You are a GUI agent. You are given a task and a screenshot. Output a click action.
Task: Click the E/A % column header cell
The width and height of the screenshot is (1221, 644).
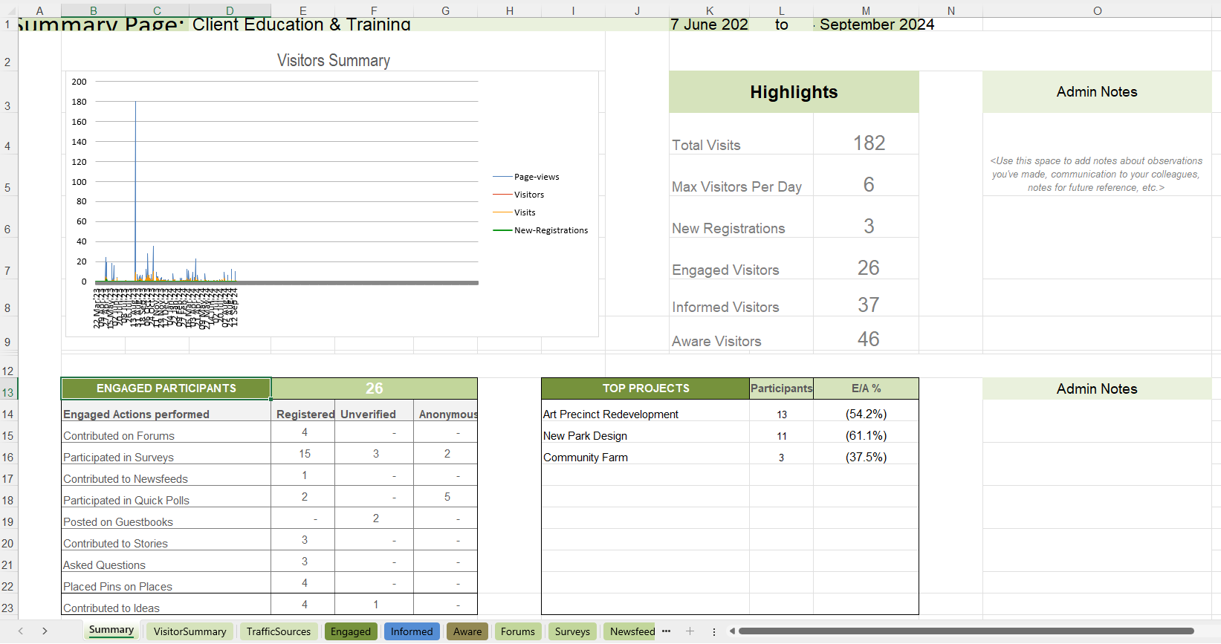pyautogui.click(x=867, y=388)
